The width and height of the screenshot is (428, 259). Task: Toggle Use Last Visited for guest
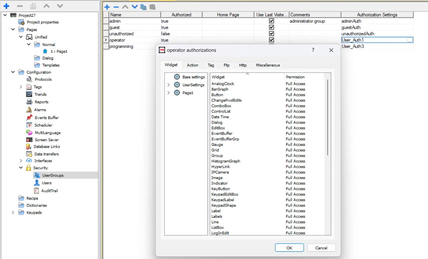[271, 27]
